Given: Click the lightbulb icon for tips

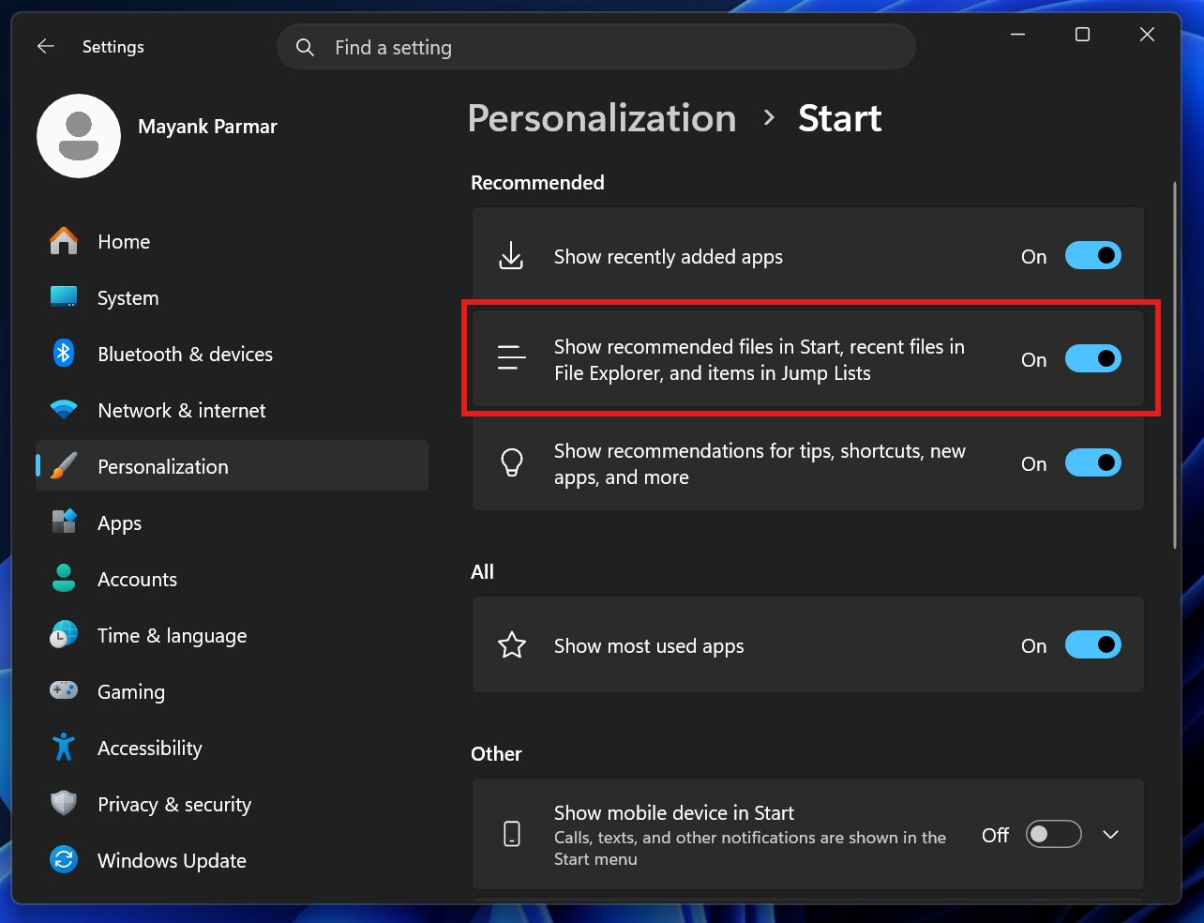Looking at the screenshot, I should [512, 463].
